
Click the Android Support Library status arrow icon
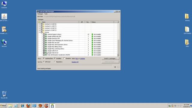tap(92, 34)
